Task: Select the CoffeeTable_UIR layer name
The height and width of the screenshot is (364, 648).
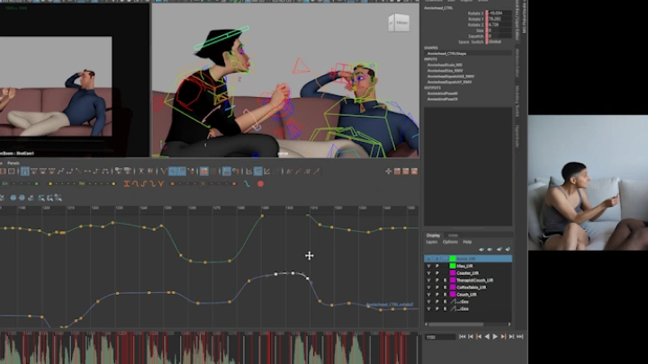Action: tap(472, 288)
